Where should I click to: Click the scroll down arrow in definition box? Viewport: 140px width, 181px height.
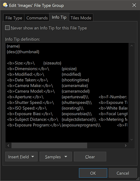(x=132, y=140)
